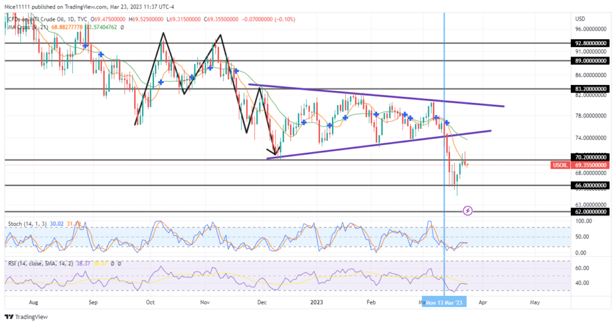The image size is (616, 325).
Task: Click the 62.00000000 price level label
Action: (x=591, y=211)
